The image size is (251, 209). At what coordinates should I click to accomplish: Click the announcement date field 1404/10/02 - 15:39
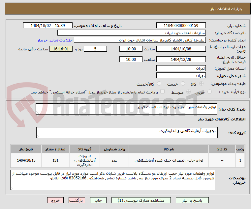[48, 25]
